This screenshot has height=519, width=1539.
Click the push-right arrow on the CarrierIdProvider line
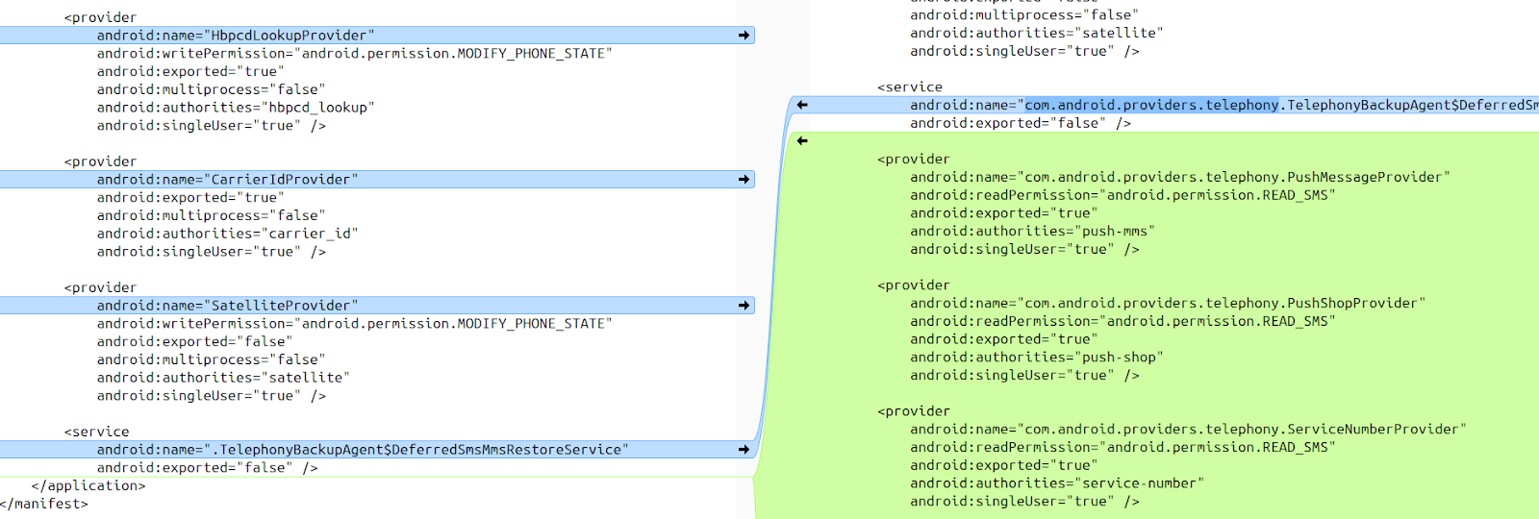[744, 180]
